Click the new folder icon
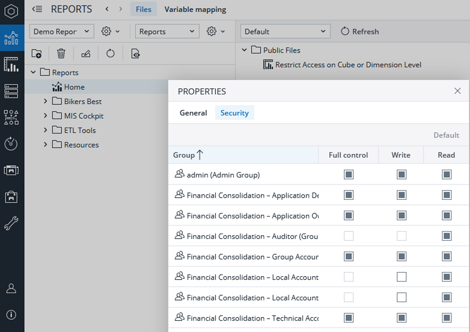Screen dimensions: 470x332 click(37, 53)
